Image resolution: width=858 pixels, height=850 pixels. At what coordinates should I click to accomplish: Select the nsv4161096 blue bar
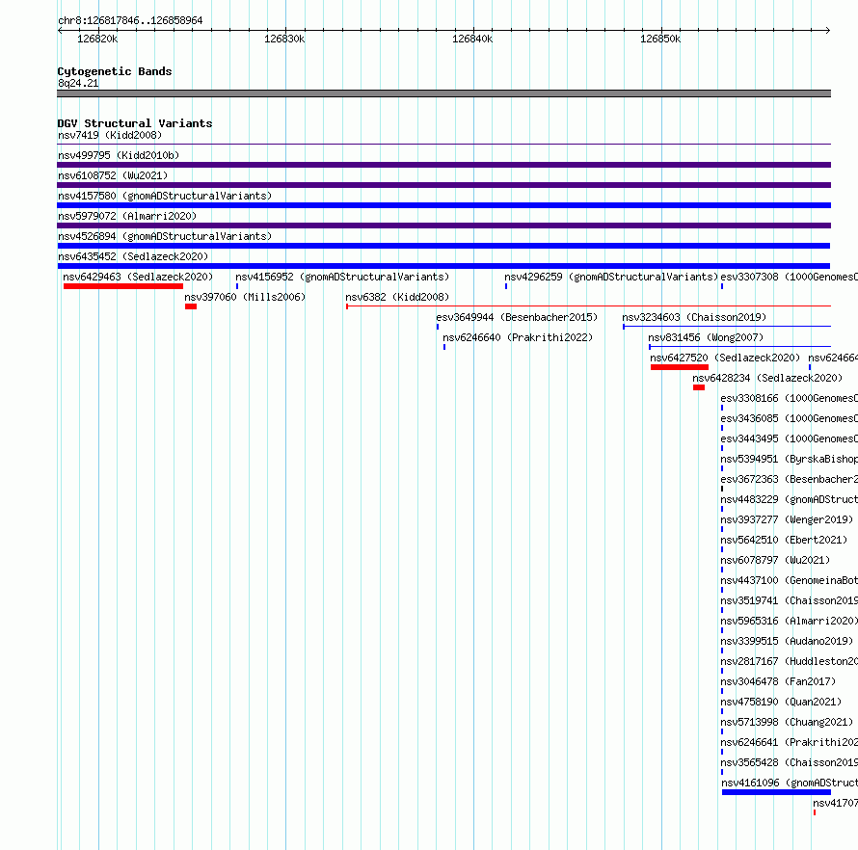tap(776, 792)
